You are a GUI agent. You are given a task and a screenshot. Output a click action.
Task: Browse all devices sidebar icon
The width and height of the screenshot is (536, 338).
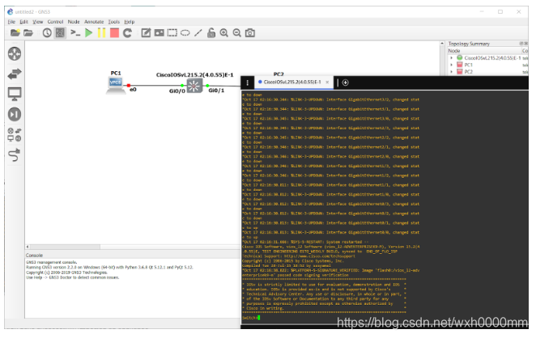pyautogui.click(x=15, y=135)
